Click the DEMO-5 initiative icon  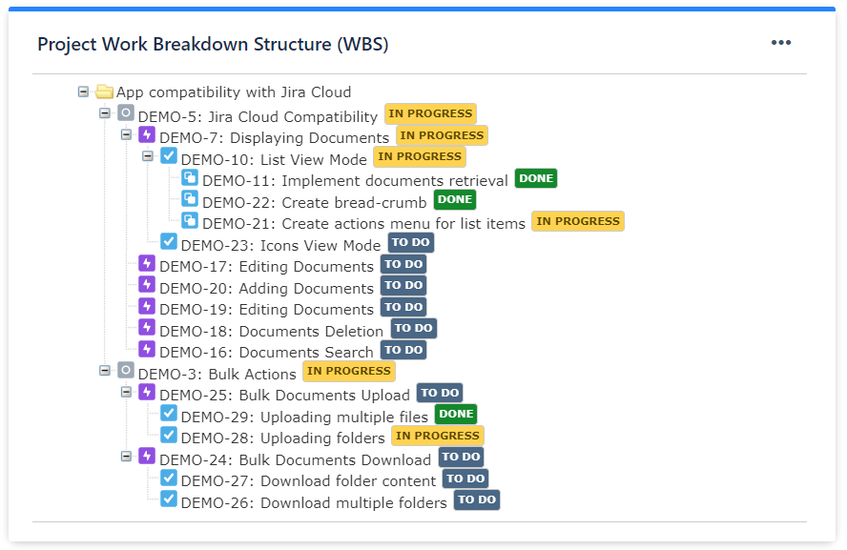126,113
